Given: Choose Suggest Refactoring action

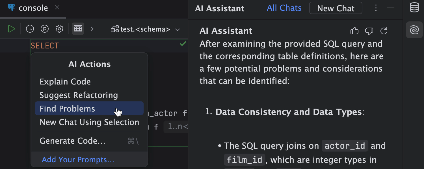Looking at the screenshot, I should [79, 95].
